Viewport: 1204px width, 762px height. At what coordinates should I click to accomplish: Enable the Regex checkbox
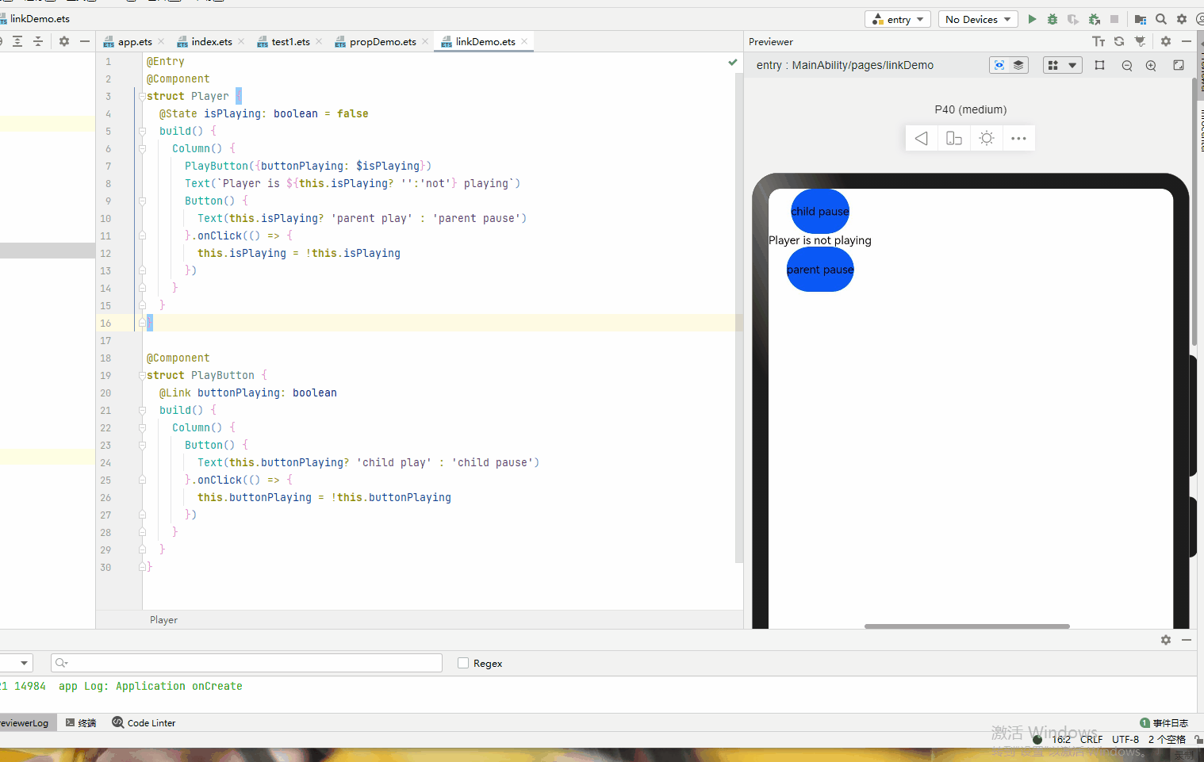[463, 663]
